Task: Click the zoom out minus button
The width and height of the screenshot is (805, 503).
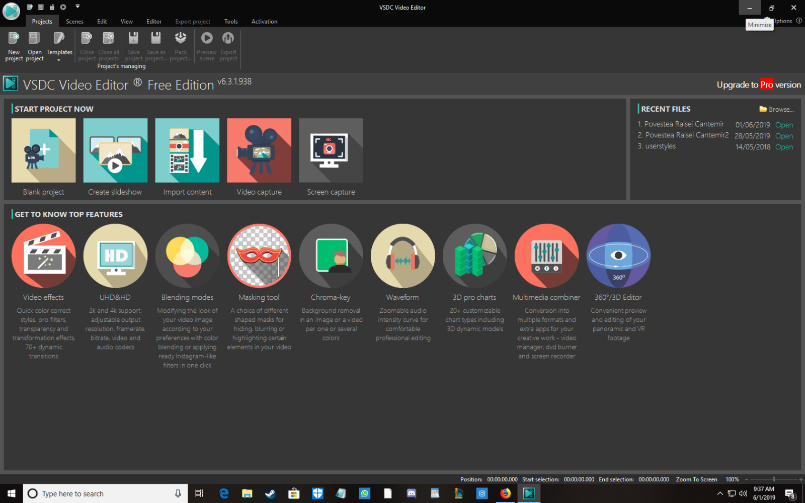Action: pyautogui.click(x=747, y=479)
